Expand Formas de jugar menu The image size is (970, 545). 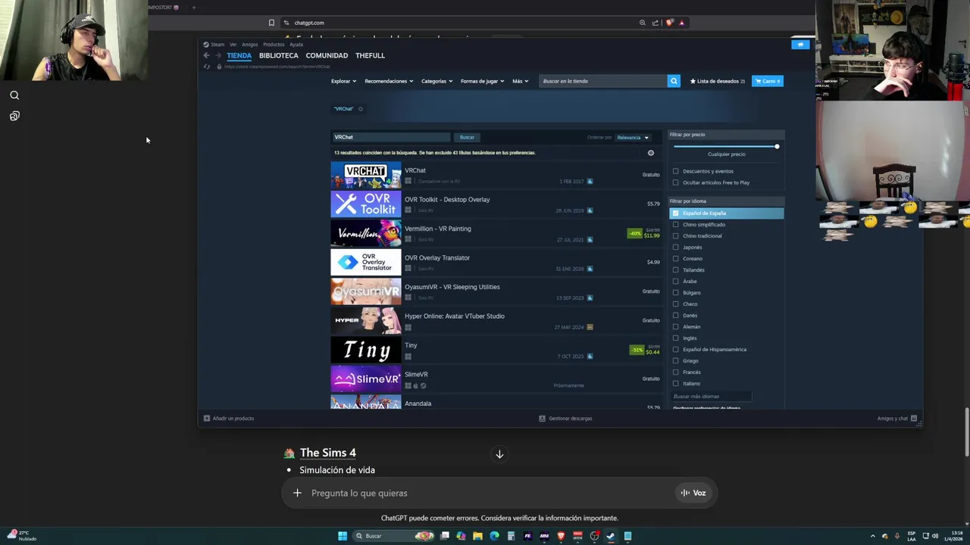tap(482, 81)
